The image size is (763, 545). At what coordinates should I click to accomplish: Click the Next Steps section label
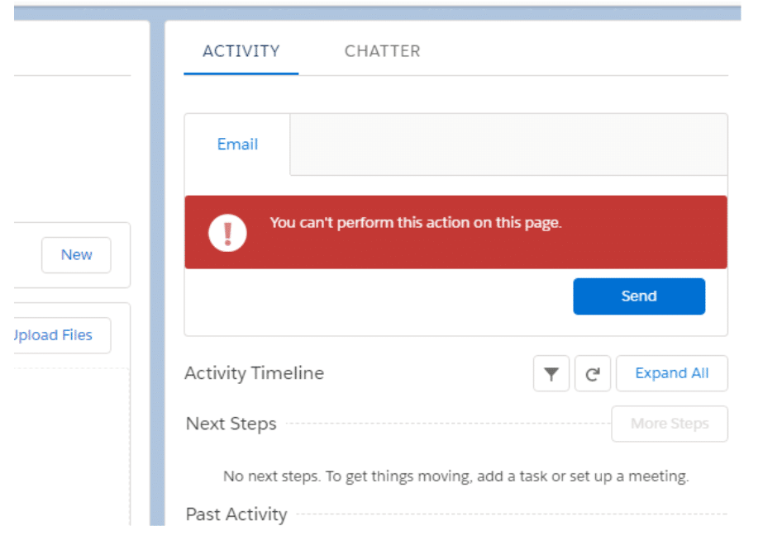(x=231, y=424)
